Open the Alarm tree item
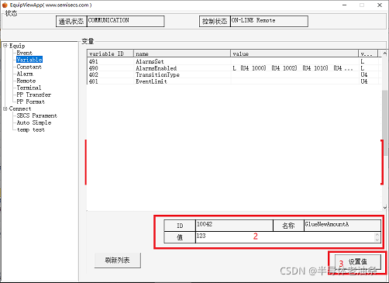This screenshot has width=389, height=283. point(25,74)
